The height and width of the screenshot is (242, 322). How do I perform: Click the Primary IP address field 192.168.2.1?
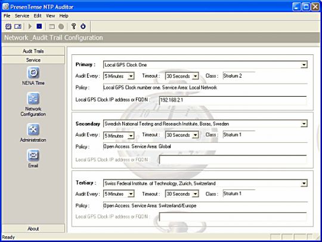pyautogui.click(x=233, y=100)
